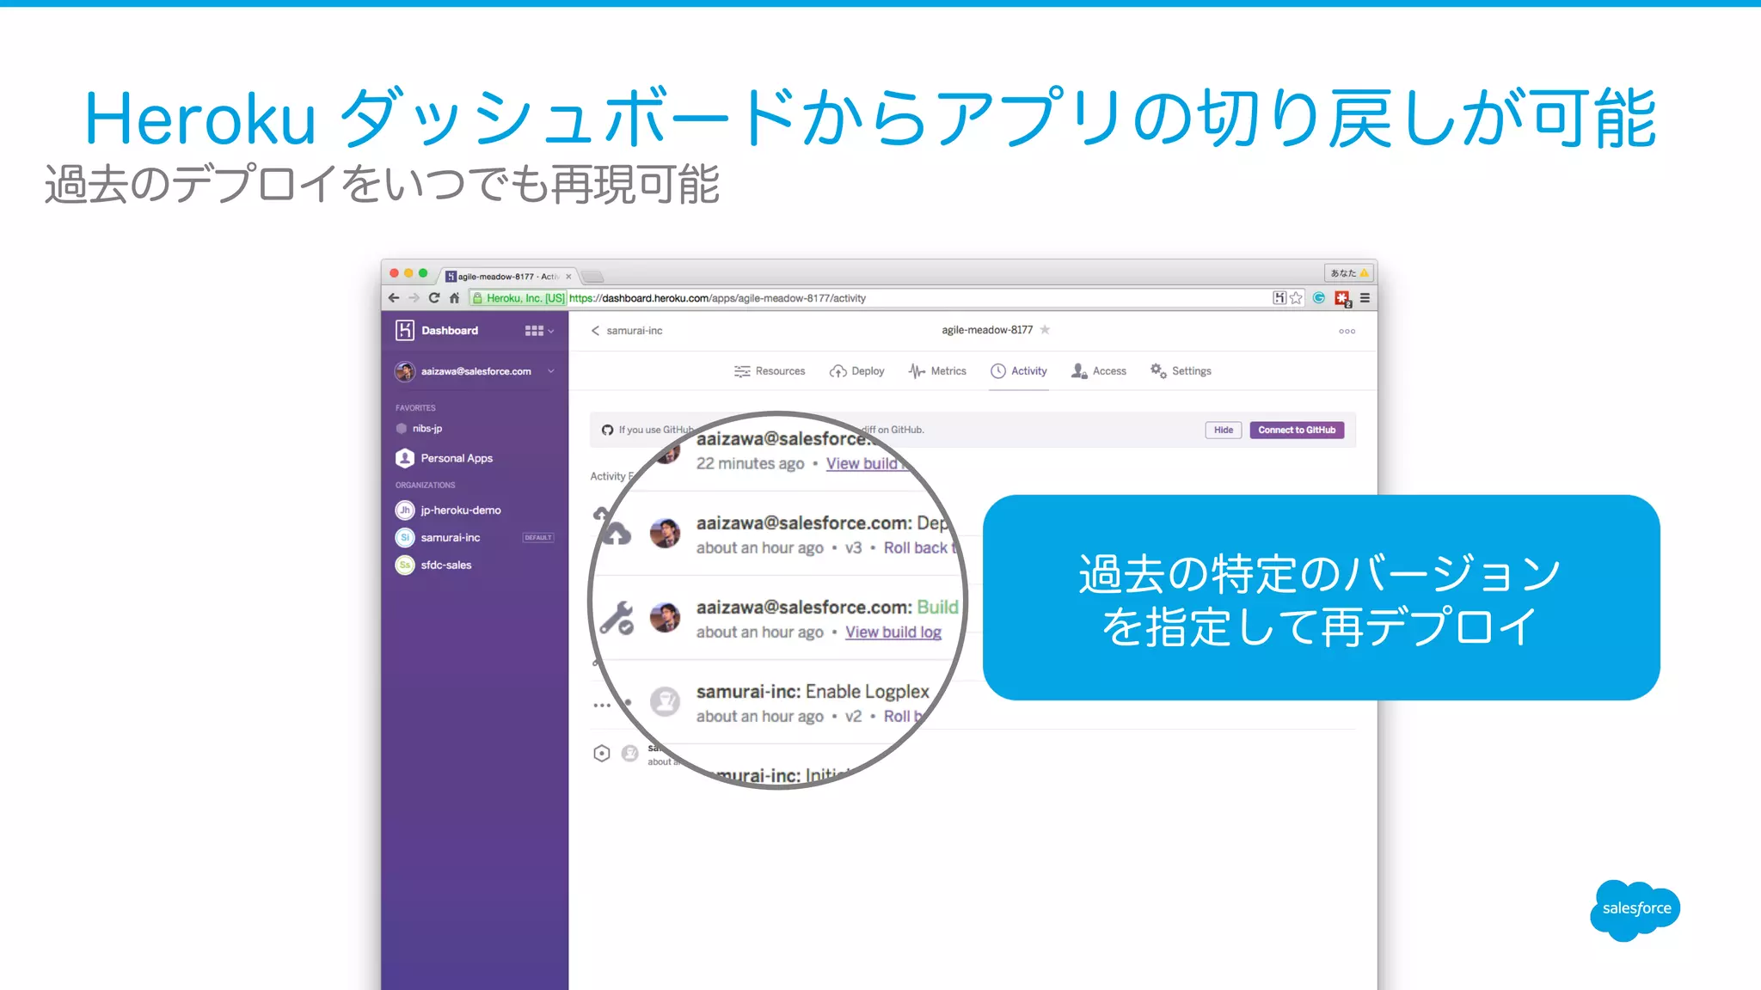This screenshot has height=990, width=1761.
Task: Select nibs-jp favorite app
Action: 420,428
